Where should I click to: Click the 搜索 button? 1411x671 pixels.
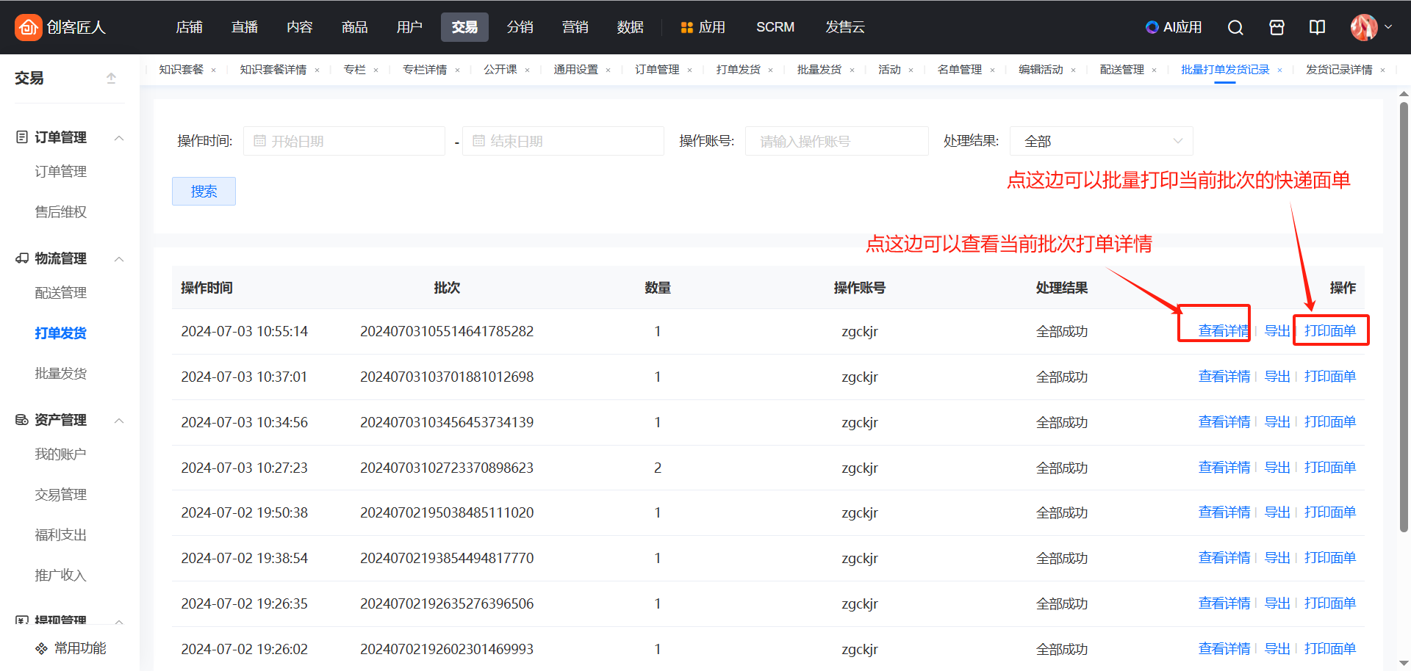[204, 192]
